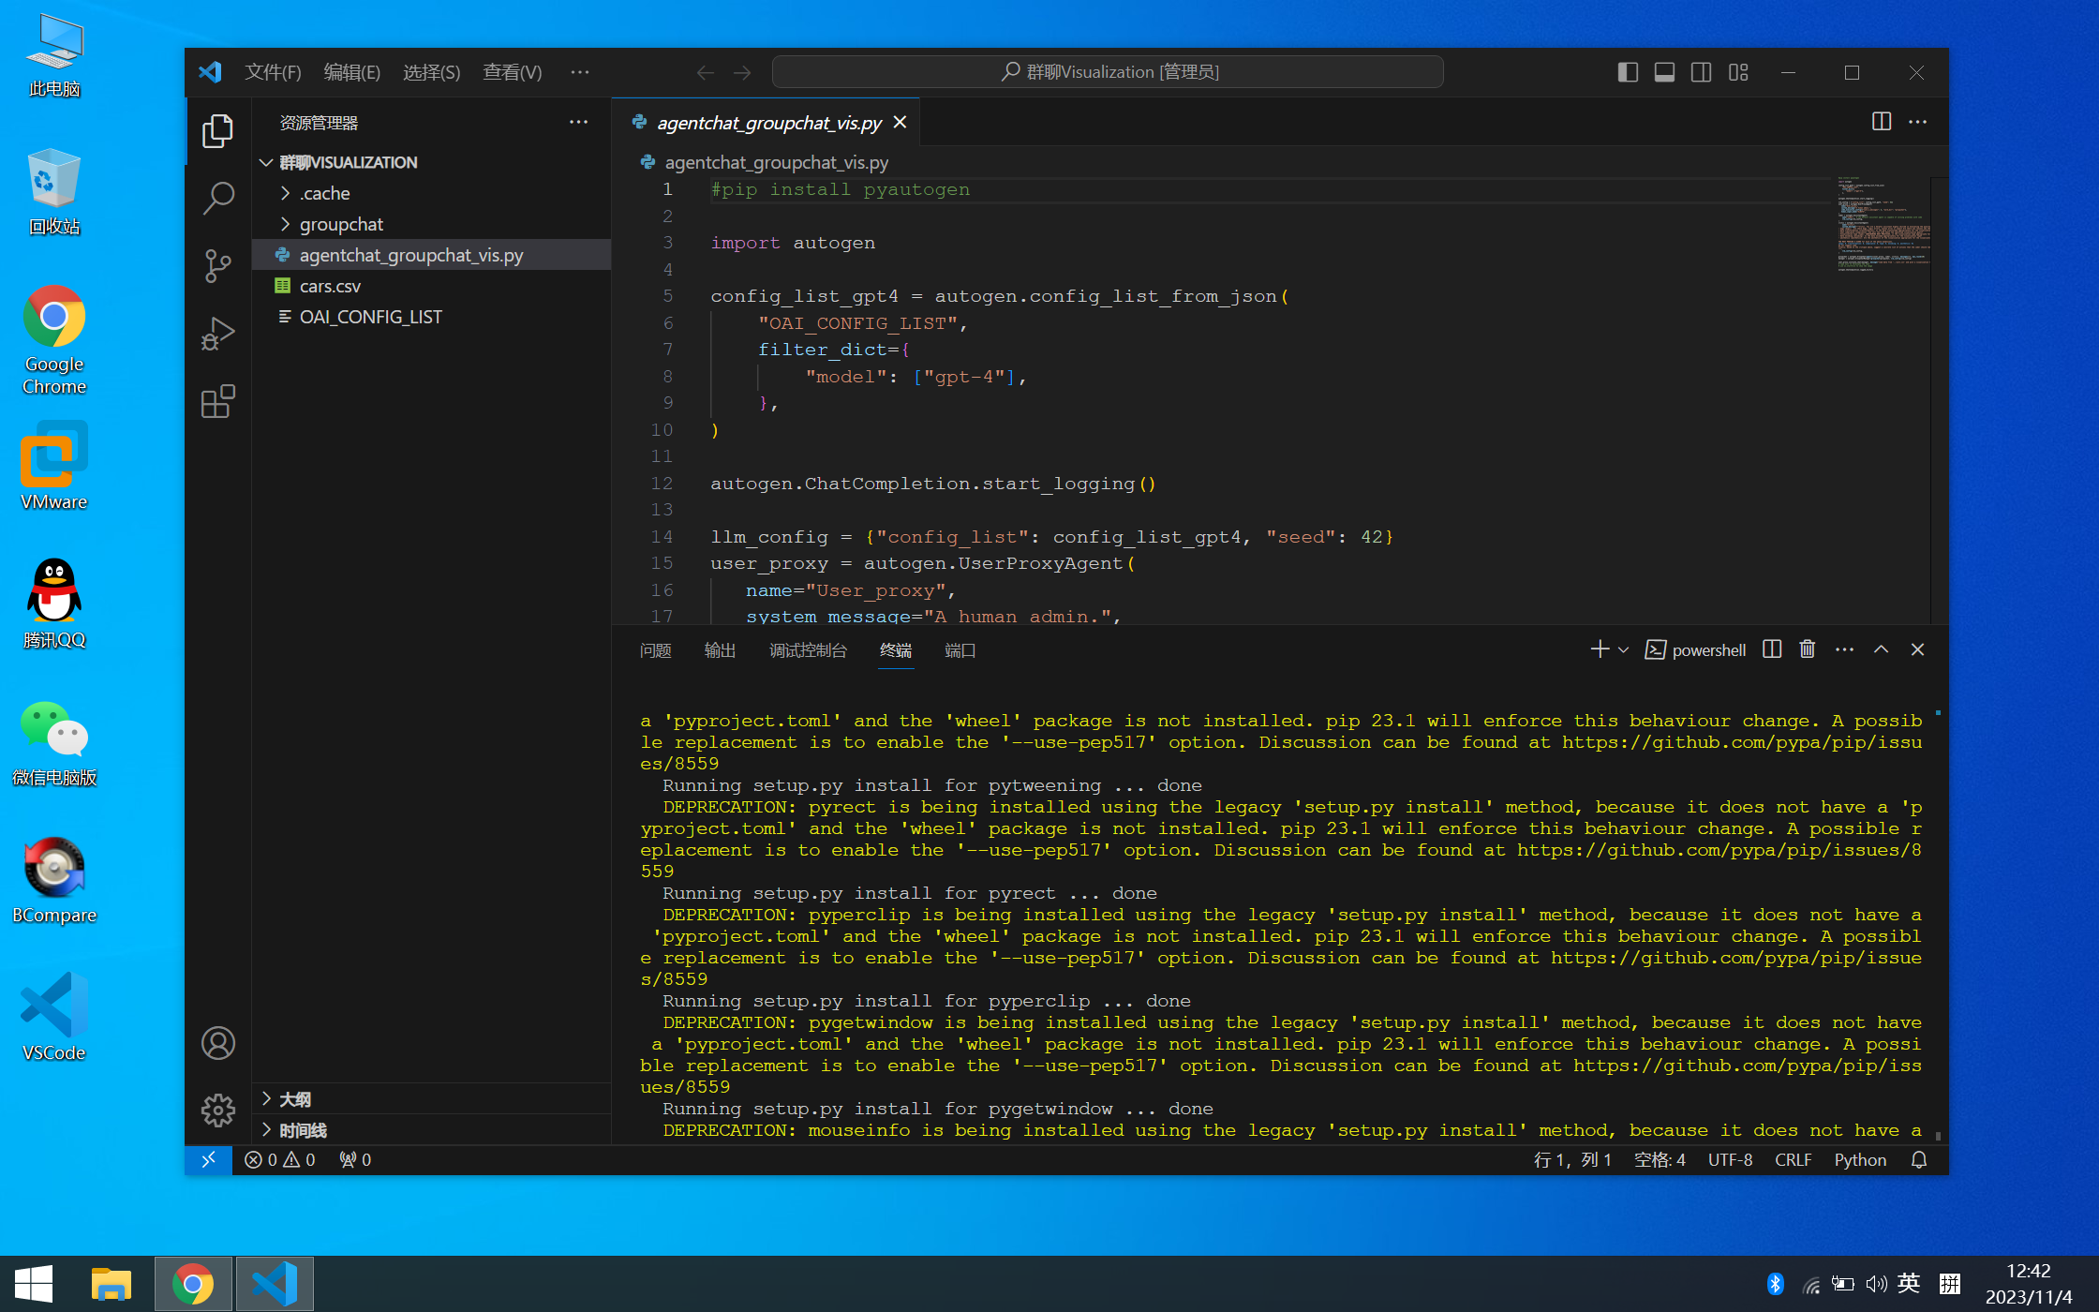Open OAI_CONFIG_LIST in the file tree

tap(432, 317)
